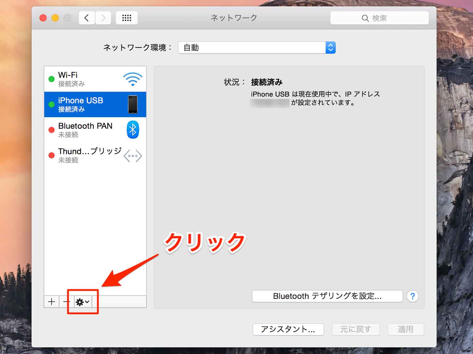
Task: Select the Thund…ブリッジ service row
Action: pos(95,155)
